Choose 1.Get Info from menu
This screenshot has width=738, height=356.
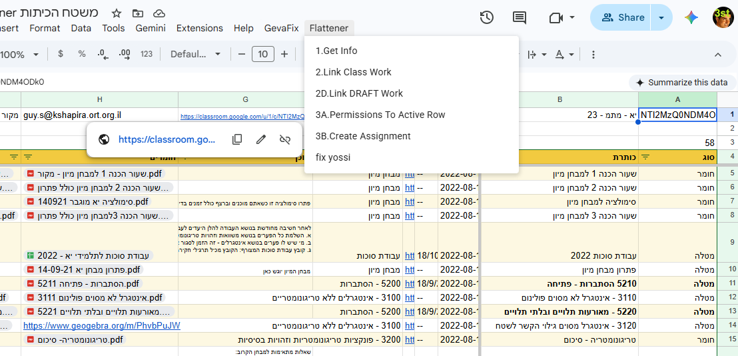(x=412, y=51)
